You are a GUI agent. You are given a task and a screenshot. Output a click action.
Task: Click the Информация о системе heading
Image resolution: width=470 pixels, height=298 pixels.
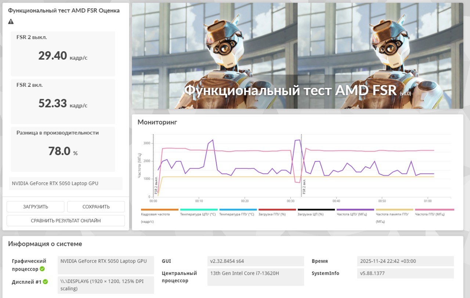[x=45, y=244]
